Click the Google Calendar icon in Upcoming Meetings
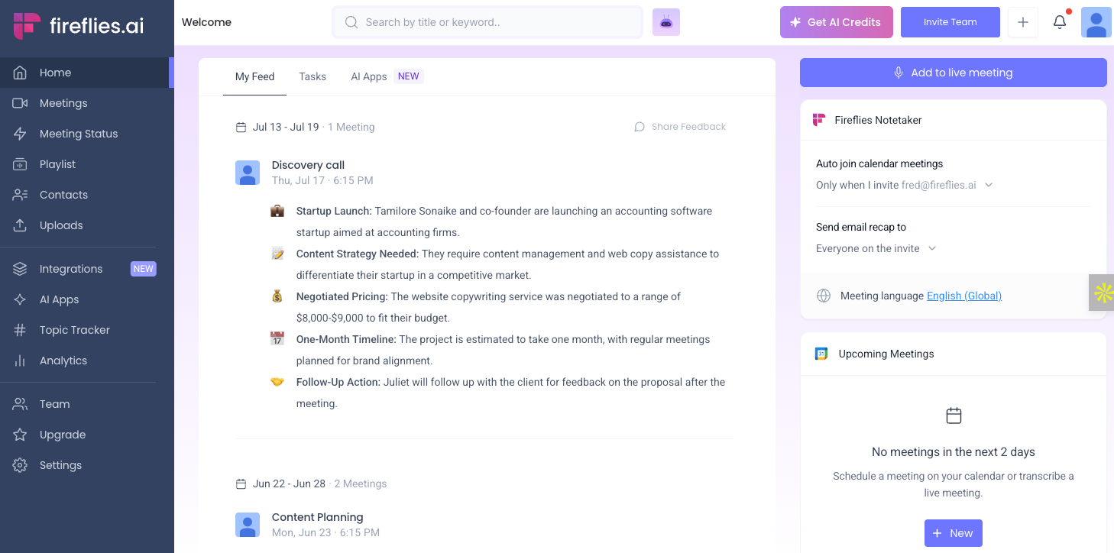 821,354
